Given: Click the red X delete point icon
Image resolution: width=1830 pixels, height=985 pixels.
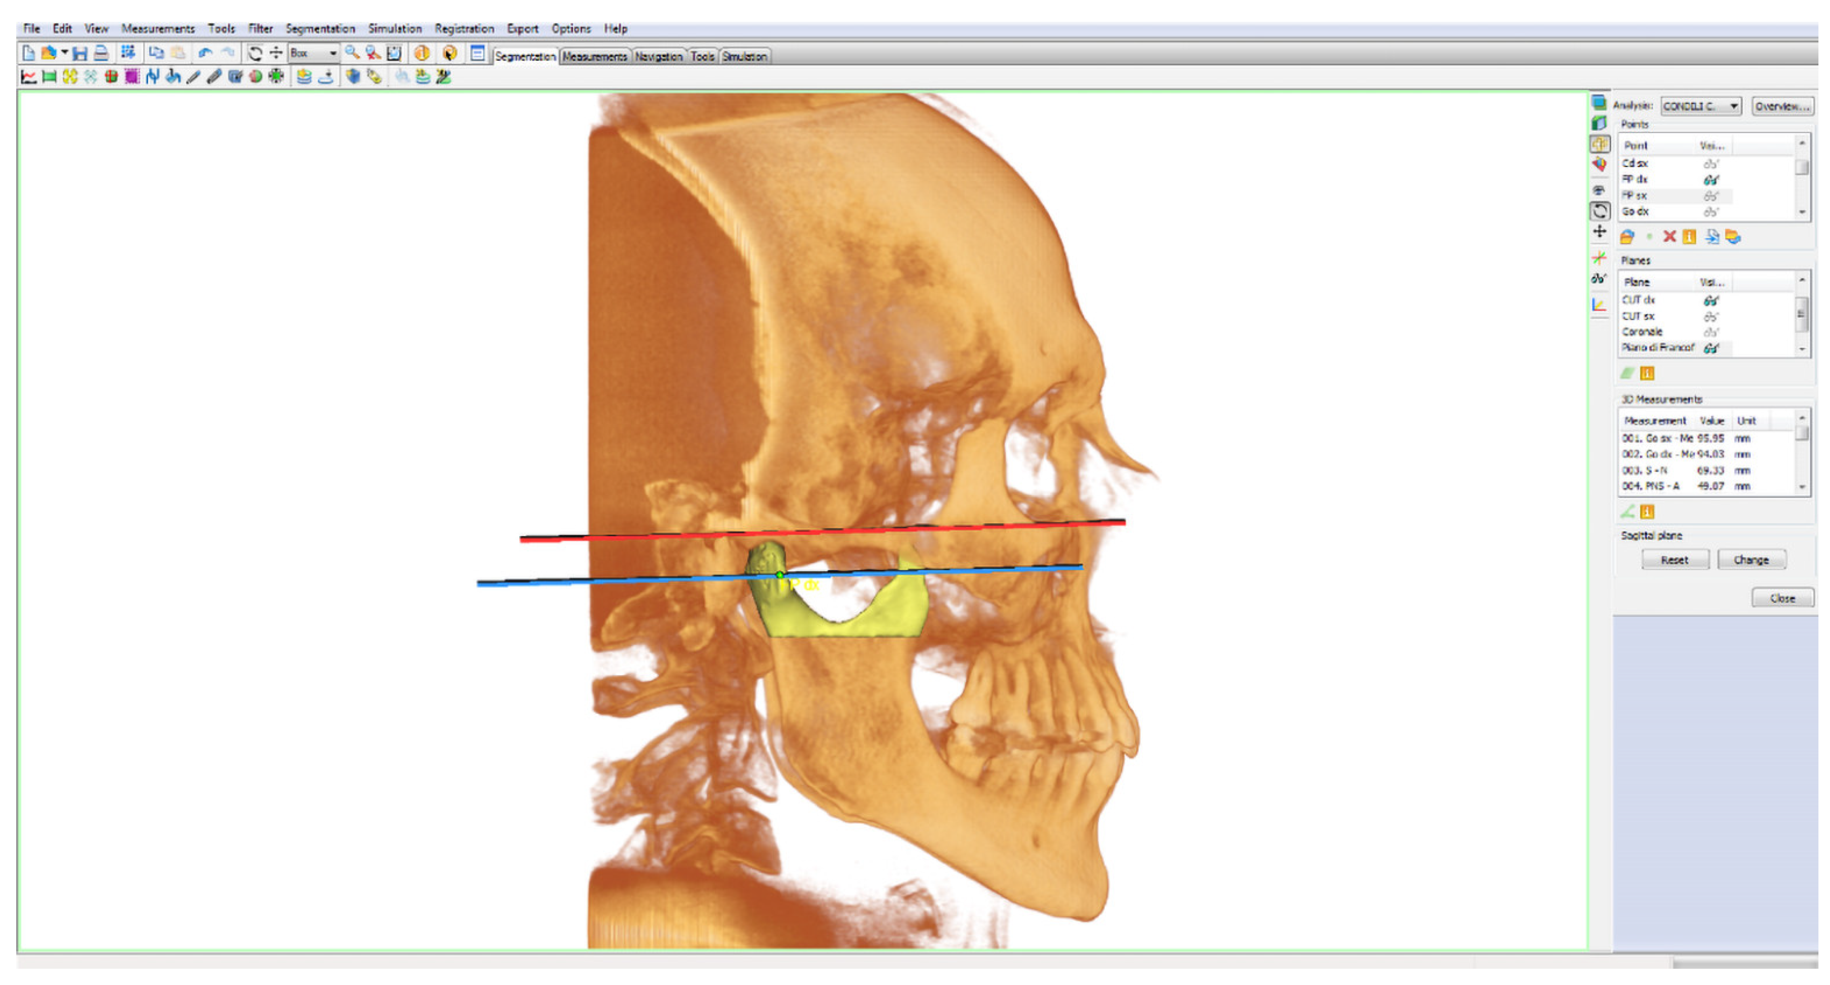Looking at the screenshot, I should tap(1669, 237).
